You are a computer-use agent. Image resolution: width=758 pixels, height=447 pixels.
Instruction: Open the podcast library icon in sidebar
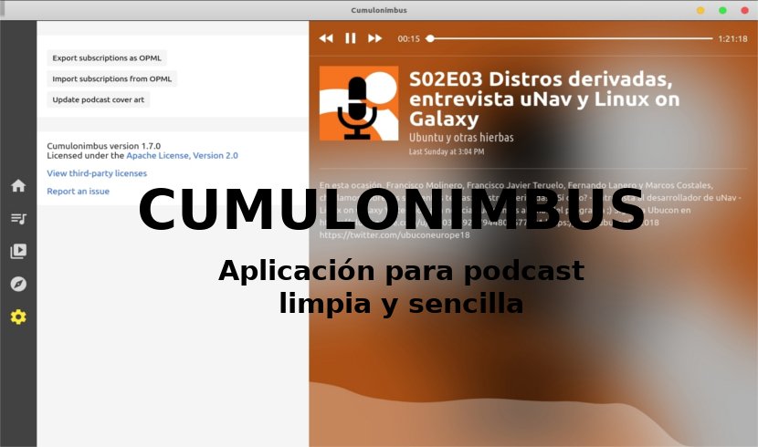pos(18,251)
